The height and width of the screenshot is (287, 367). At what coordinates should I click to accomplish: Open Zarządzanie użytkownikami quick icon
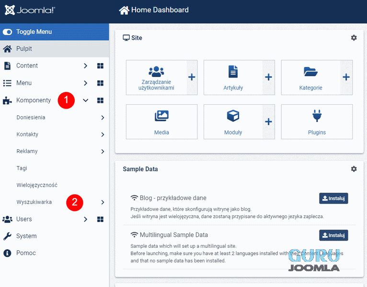[156, 77]
